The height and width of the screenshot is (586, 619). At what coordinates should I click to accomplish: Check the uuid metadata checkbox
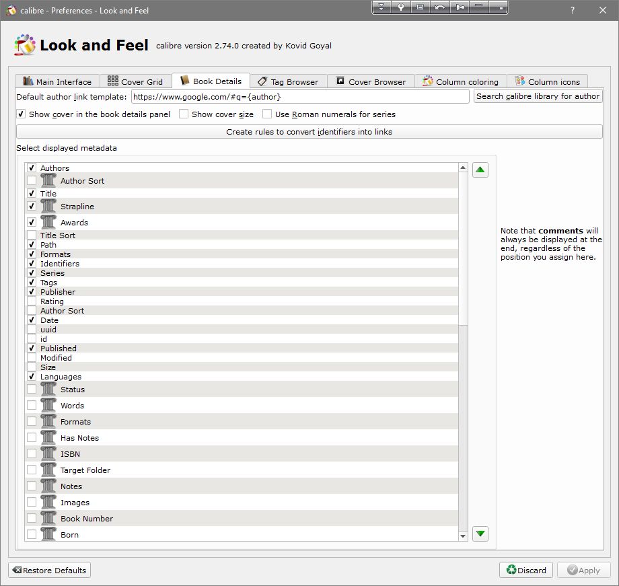(x=32, y=329)
